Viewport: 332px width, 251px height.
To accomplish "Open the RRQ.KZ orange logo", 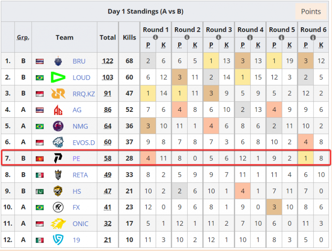I will pyautogui.click(x=58, y=94).
